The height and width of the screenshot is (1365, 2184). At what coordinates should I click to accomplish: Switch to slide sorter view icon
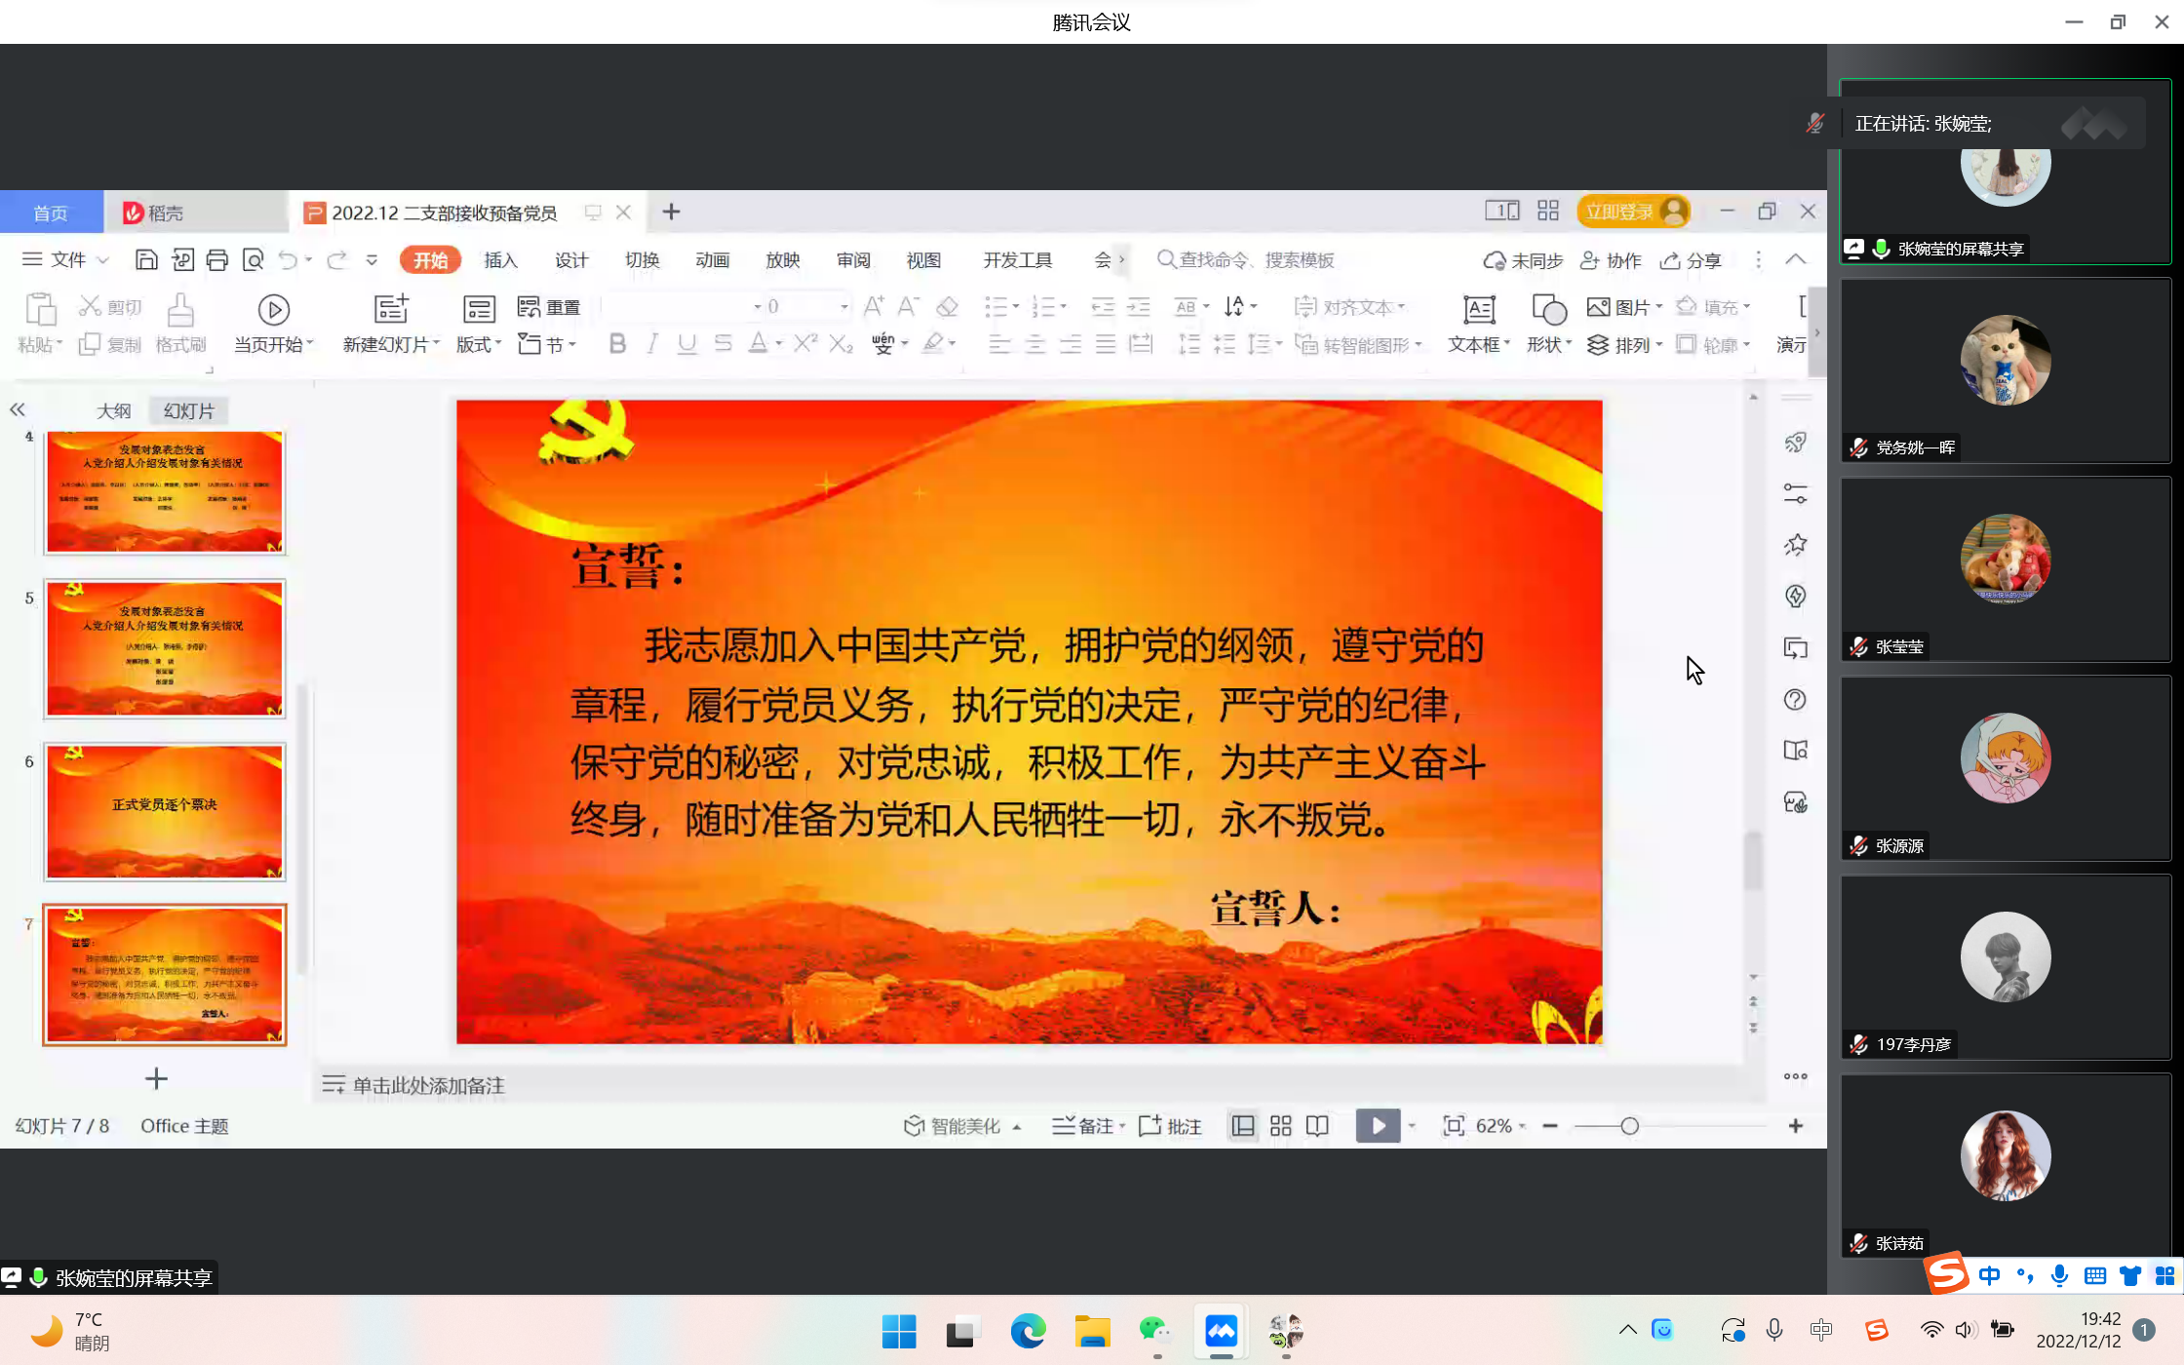pos(1280,1126)
